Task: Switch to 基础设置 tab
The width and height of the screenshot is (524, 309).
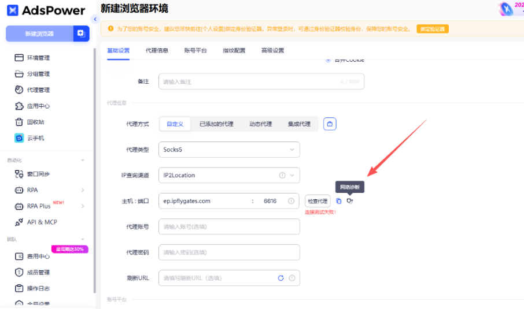Action: pyautogui.click(x=119, y=50)
